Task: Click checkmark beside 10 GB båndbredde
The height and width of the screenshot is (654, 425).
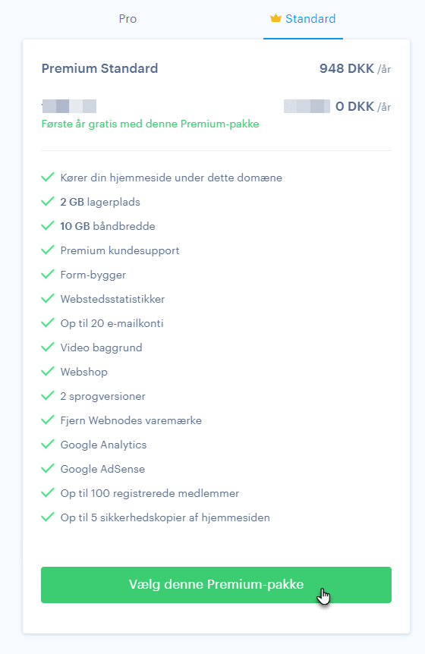Action: [x=48, y=225]
